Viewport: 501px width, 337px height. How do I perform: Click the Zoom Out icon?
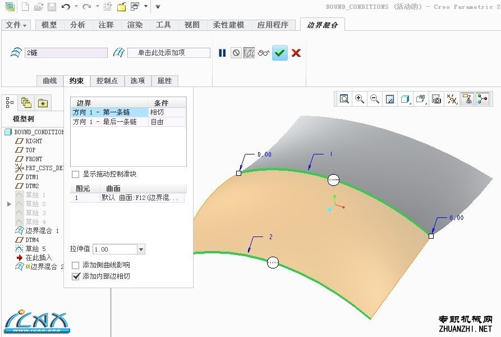pos(374,99)
